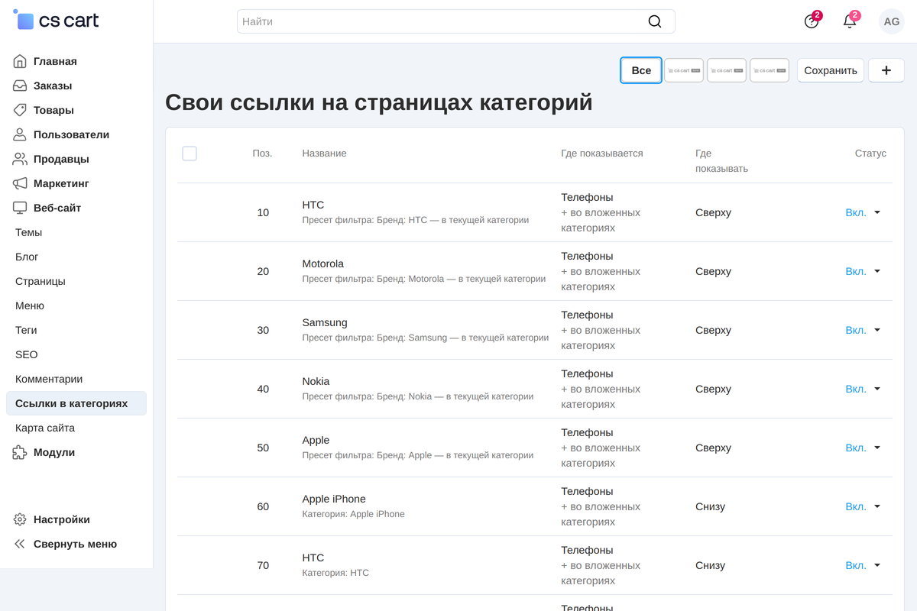Viewport: 917px width, 611px height.
Task: Open the Заказы orders section
Action: [53, 86]
